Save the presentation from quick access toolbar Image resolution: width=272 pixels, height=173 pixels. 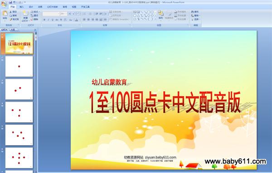point(10,2)
